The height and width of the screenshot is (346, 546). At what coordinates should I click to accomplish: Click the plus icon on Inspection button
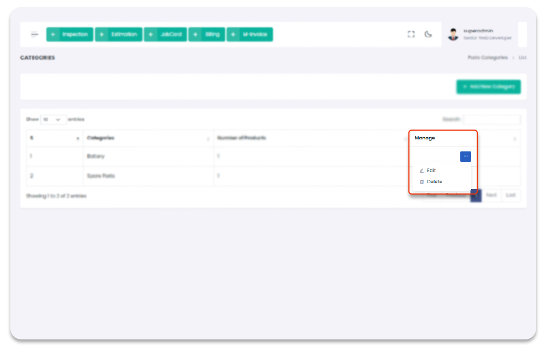pos(53,34)
